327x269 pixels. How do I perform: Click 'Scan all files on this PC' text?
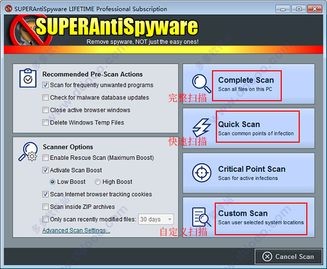tap(245, 89)
